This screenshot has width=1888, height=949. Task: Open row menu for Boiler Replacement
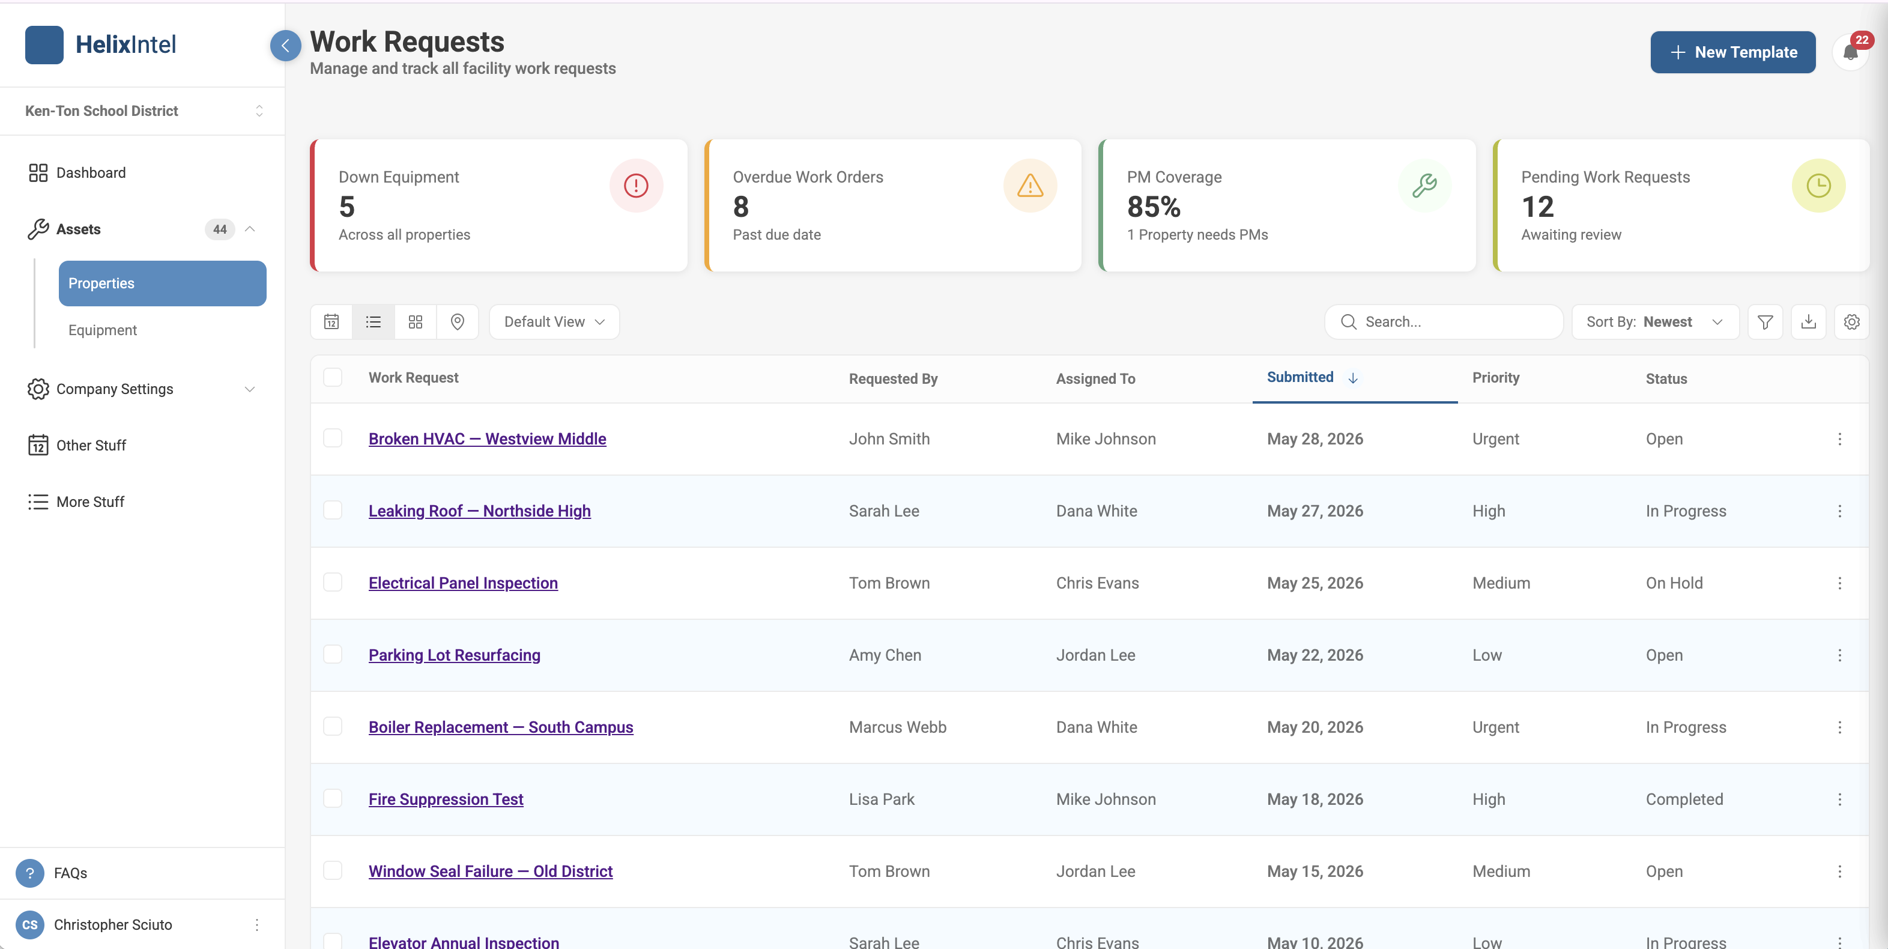(1839, 727)
